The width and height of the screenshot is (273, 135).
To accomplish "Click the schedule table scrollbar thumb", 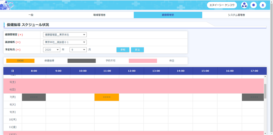I will coord(265,91).
